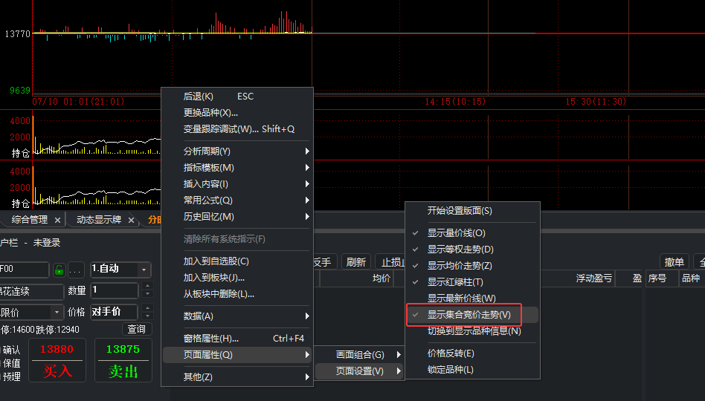The image size is (705, 401).
Task: Uncheck 显示集合竞价走势(V) option
Action: point(472,315)
